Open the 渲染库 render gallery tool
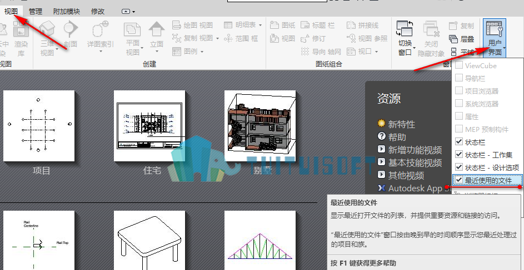This screenshot has width=524, height=270. [21, 38]
